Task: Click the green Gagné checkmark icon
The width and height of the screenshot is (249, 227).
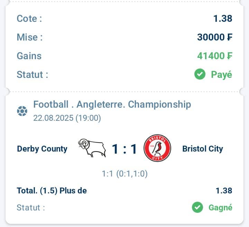Action: [x=197, y=208]
